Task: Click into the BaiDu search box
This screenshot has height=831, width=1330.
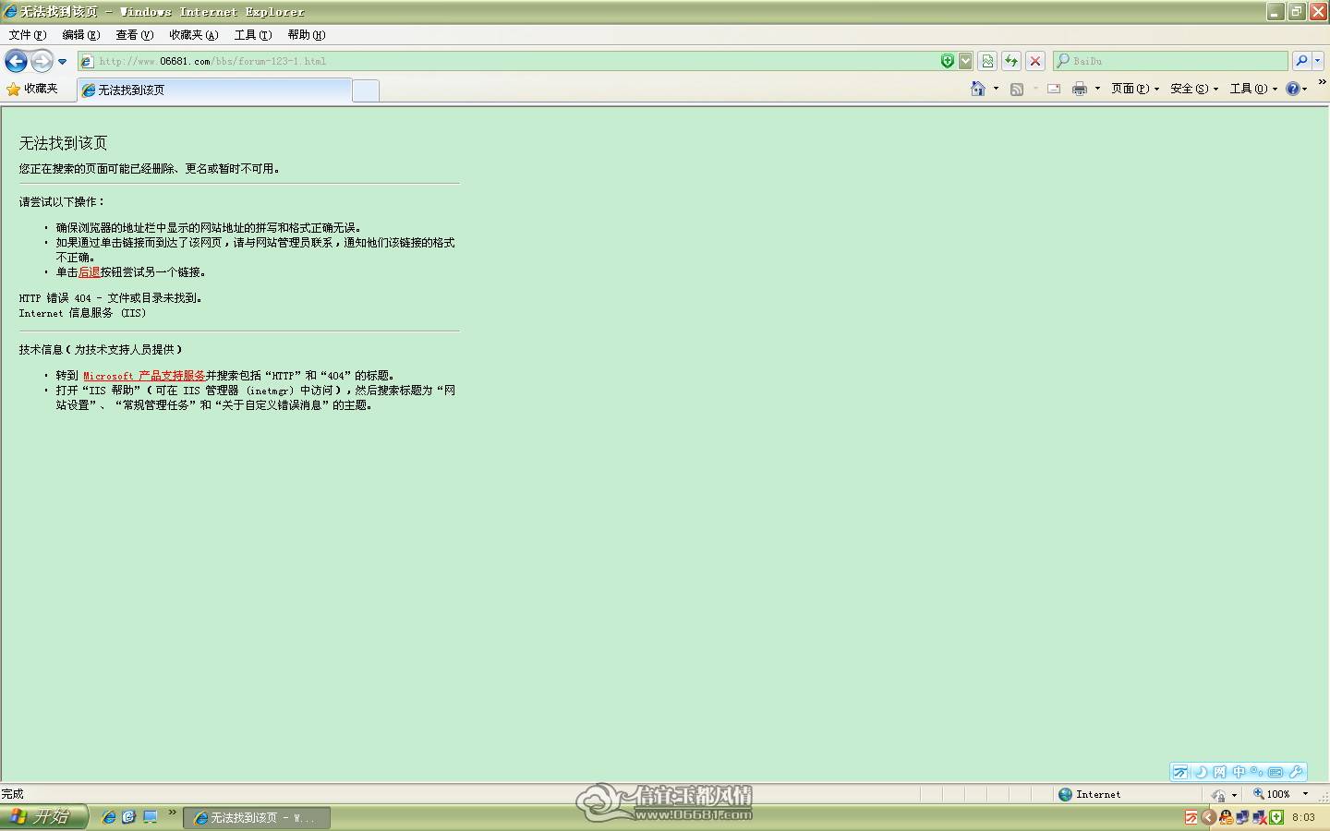Action: tap(1170, 61)
